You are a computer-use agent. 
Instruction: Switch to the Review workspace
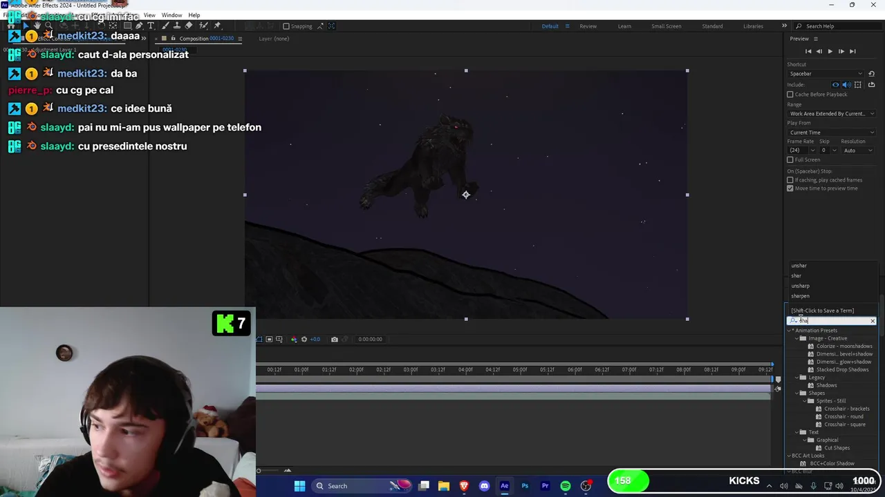(x=588, y=26)
